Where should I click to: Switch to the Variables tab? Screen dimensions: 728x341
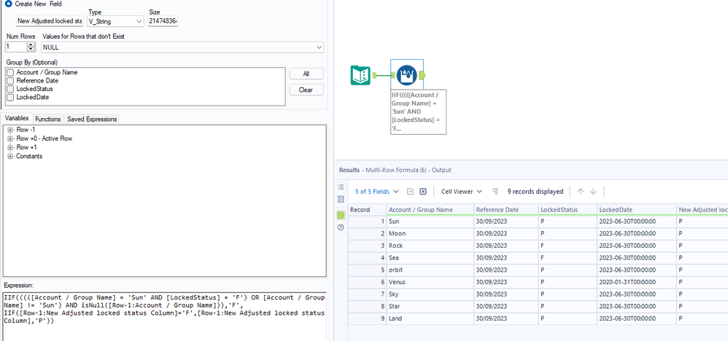pyautogui.click(x=16, y=119)
